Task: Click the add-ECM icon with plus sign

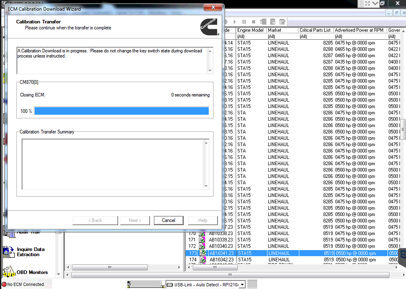Action: [x=263, y=22]
